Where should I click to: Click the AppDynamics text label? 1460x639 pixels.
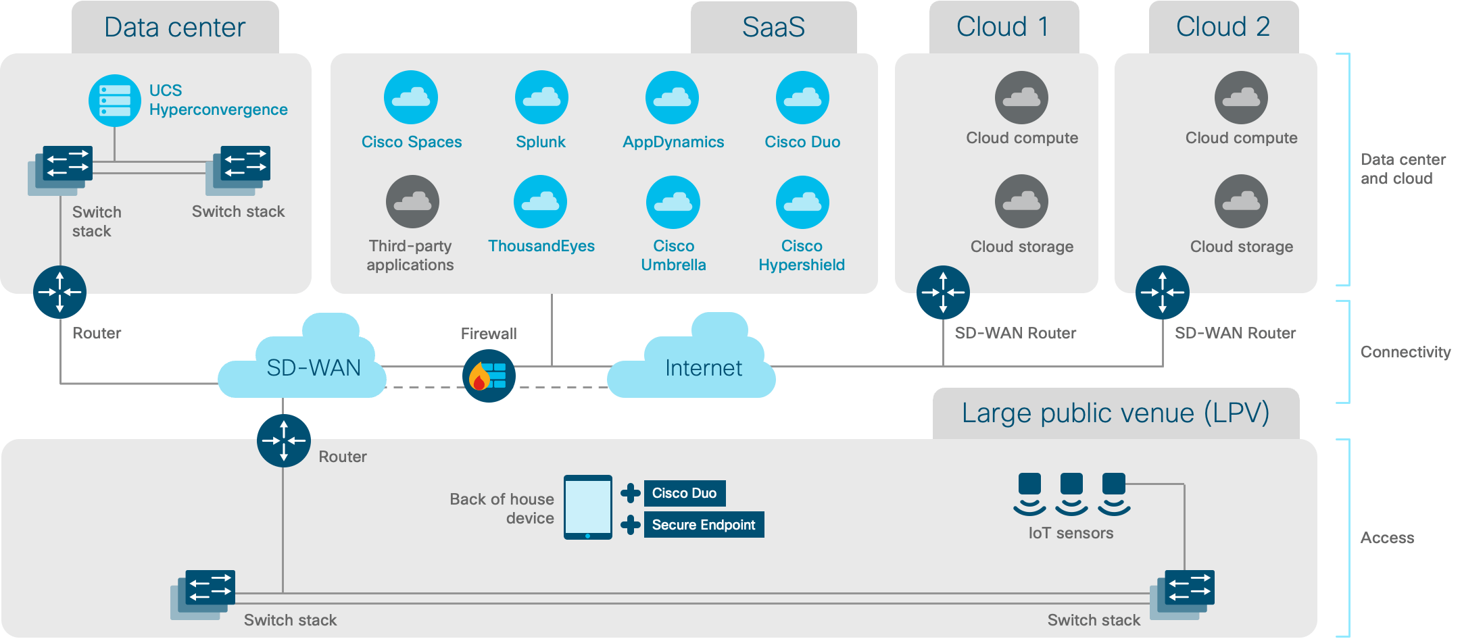(x=673, y=142)
